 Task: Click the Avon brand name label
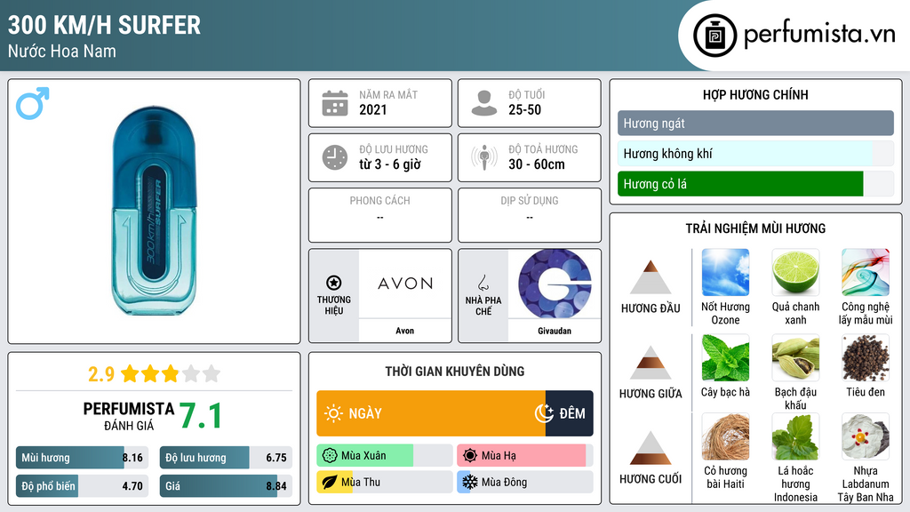coord(405,331)
